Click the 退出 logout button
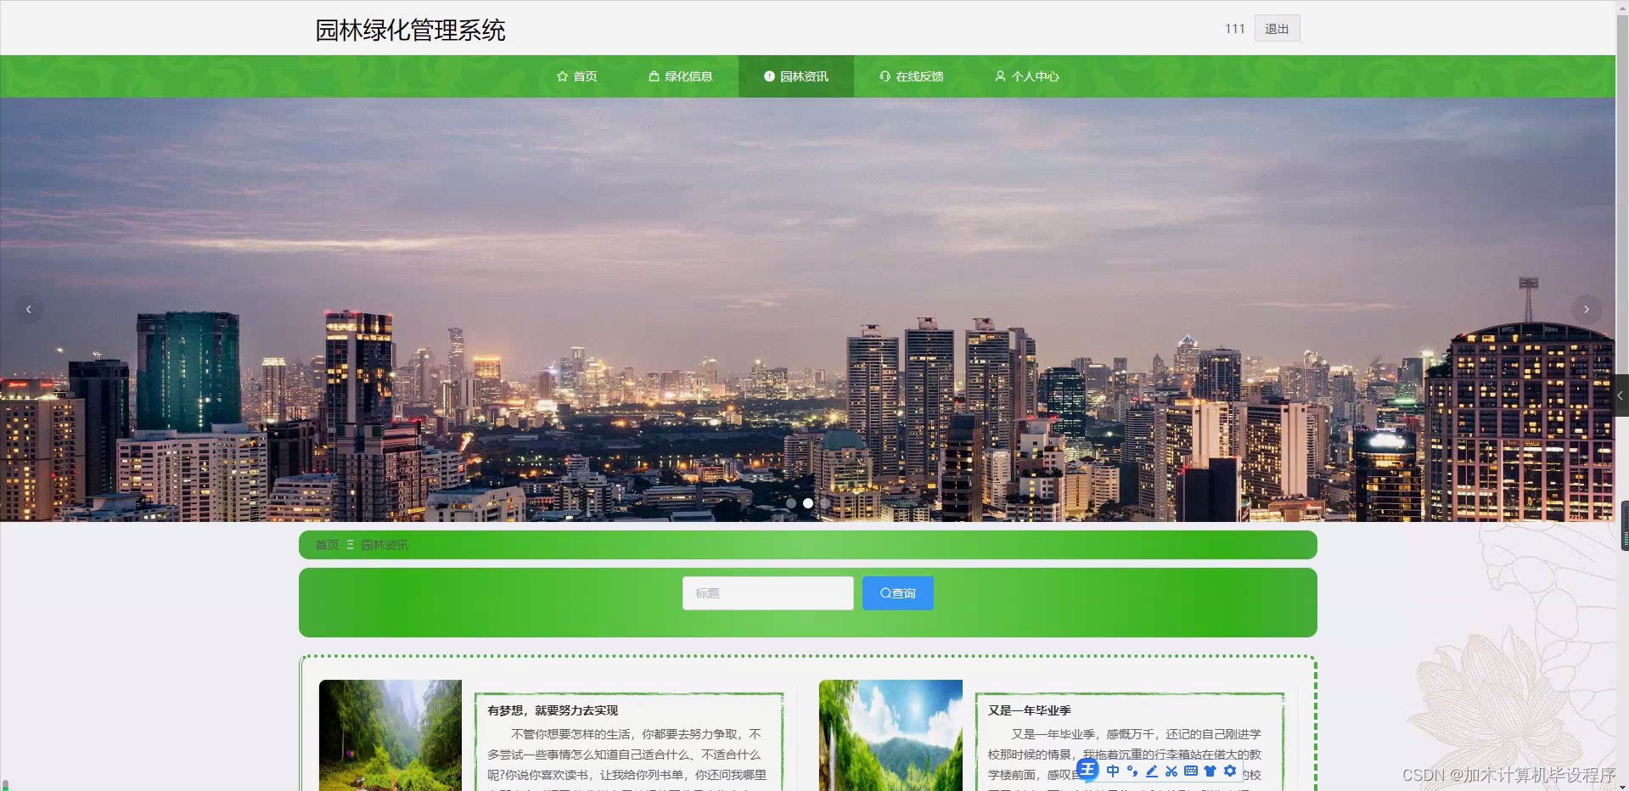Screen dimensions: 1629x791 point(1276,28)
